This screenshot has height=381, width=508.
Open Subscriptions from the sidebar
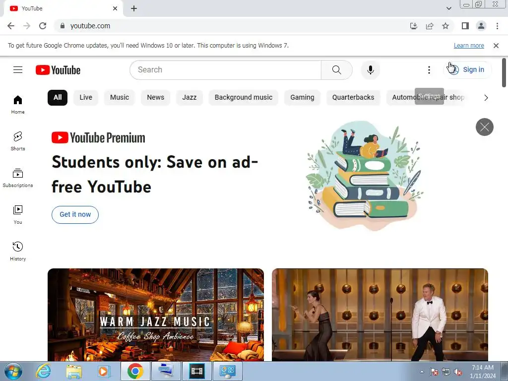pyautogui.click(x=18, y=178)
